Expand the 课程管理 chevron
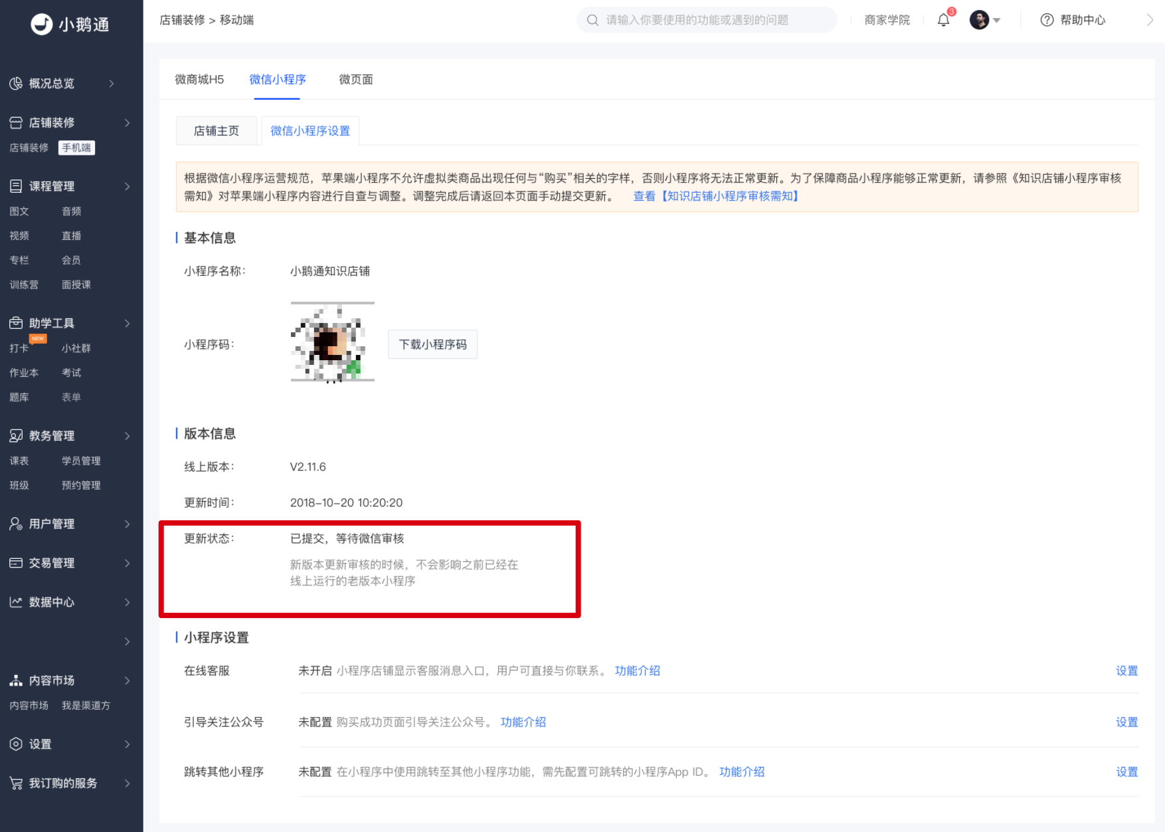The width and height of the screenshot is (1165, 832). tap(127, 186)
